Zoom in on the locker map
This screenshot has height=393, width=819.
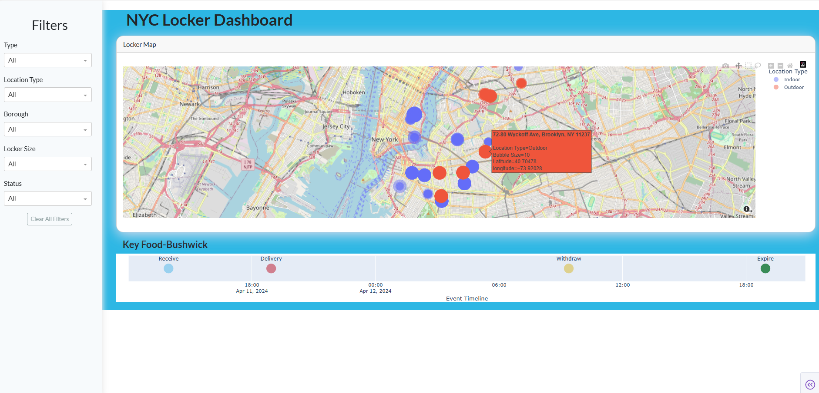[x=771, y=66]
